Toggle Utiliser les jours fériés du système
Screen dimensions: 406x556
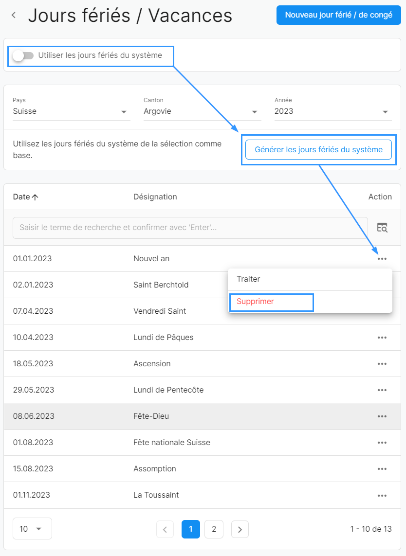(x=23, y=55)
